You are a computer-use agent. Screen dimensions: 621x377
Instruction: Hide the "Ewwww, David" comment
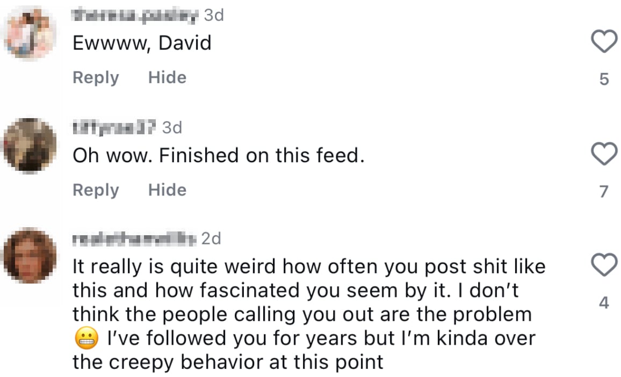point(167,77)
